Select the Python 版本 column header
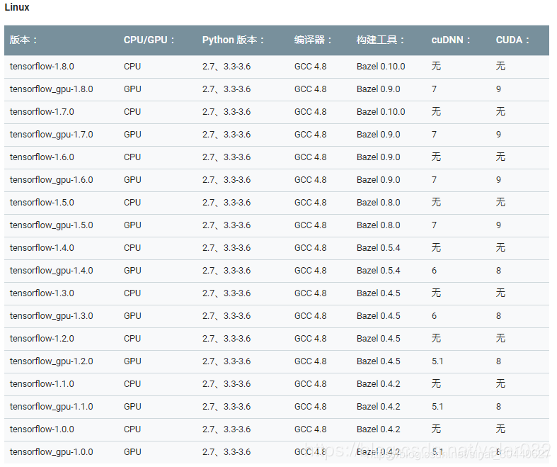This screenshot has height=467, width=557. pos(233,40)
